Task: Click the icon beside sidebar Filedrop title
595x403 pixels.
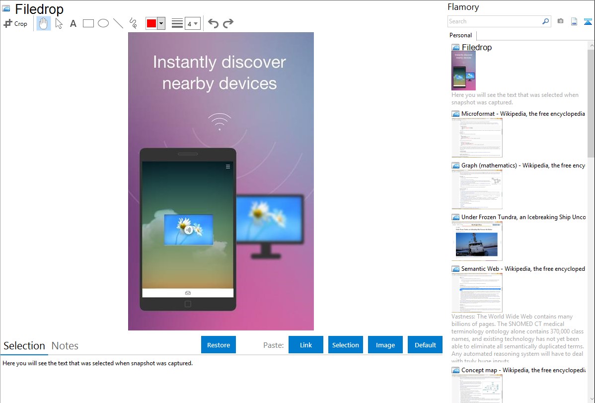Action: click(456, 48)
